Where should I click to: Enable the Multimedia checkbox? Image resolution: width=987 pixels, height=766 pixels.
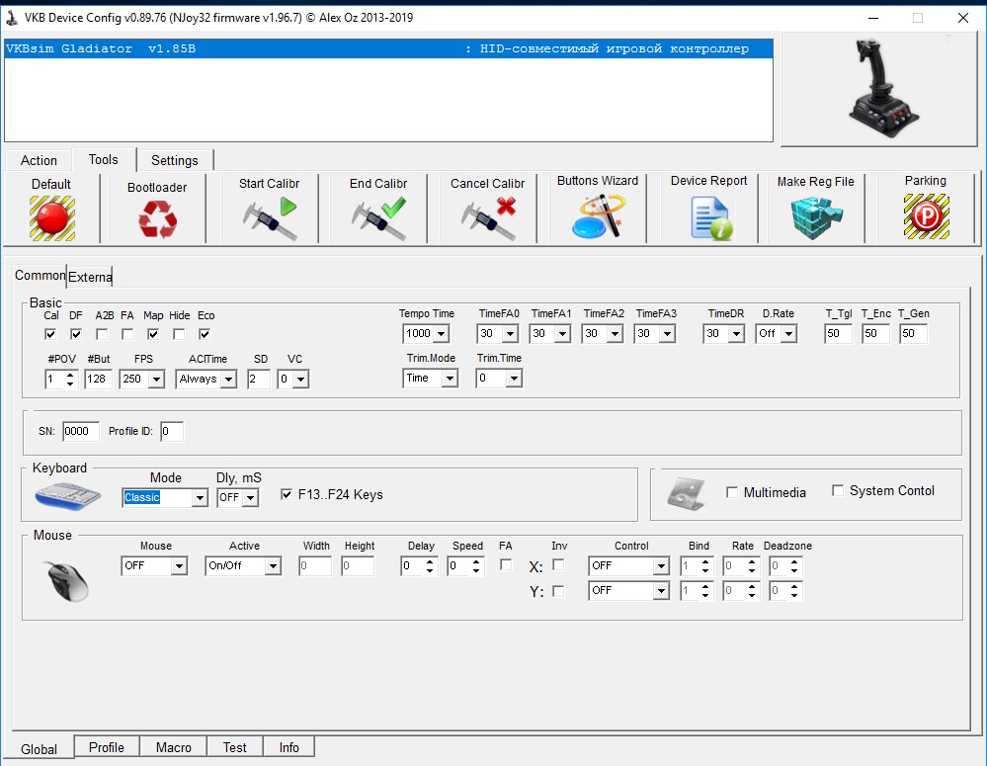click(732, 492)
